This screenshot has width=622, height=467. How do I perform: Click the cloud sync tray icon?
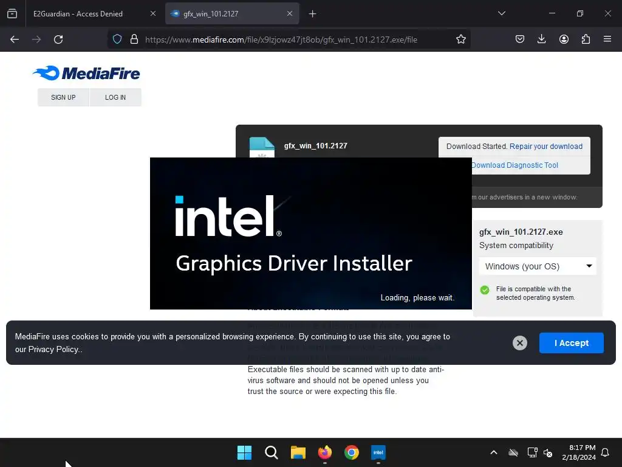tap(513, 452)
